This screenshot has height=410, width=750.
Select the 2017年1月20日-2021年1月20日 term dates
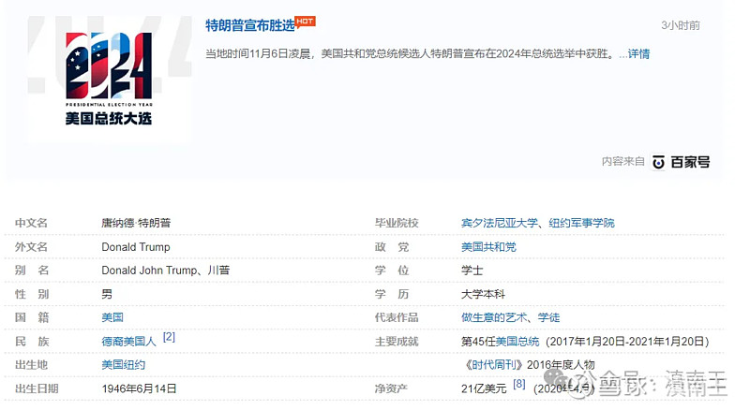click(627, 342)
